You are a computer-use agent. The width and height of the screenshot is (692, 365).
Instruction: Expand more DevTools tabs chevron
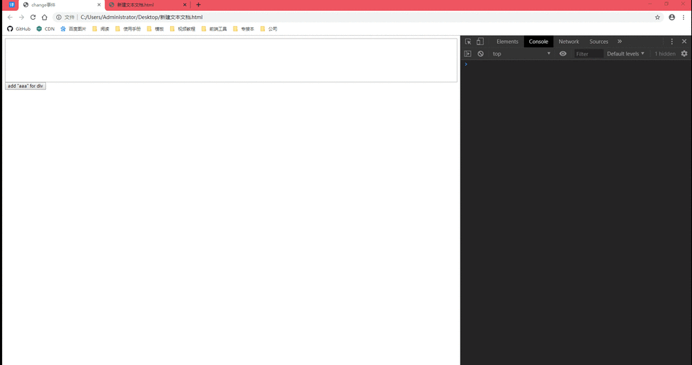pyautogui.click(x=620, y=42)
